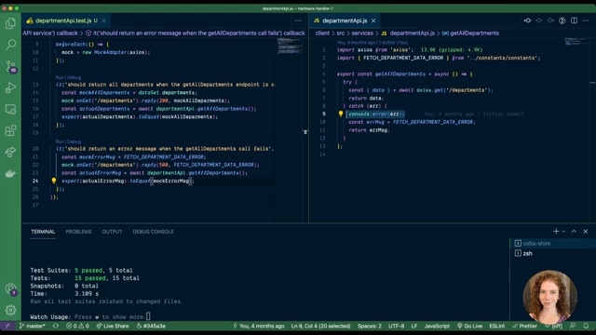The width and height of the screenshot is (596, 335).
Task: Click right editor minimap
Action: (x=577, y=41)
